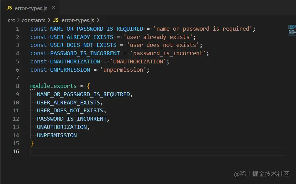Click the 'unpermission' string
The height and width of the screenshot is (184, 296).
click(x=123, y=70)
